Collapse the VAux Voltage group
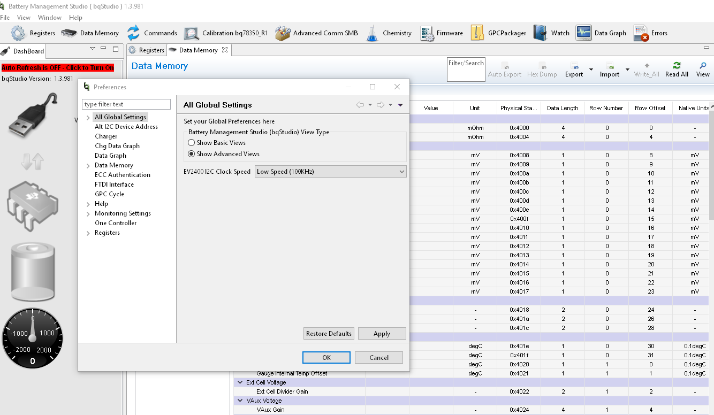The height and width of the screenshot is (415, 714). click(240, 401)
